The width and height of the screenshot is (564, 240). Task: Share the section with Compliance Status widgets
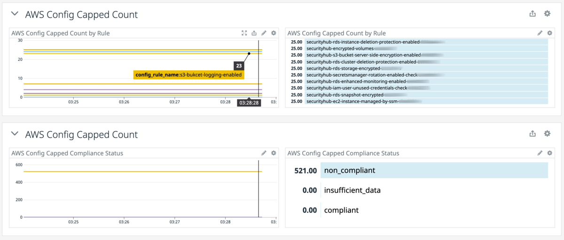coord(533,134)
